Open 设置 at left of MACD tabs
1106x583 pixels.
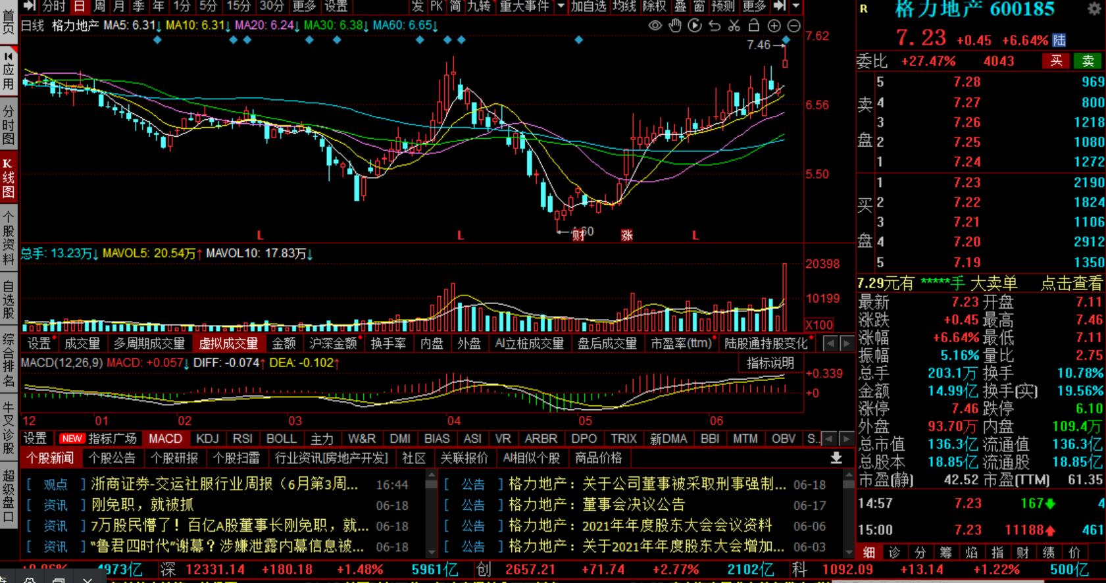pos(36,438)
